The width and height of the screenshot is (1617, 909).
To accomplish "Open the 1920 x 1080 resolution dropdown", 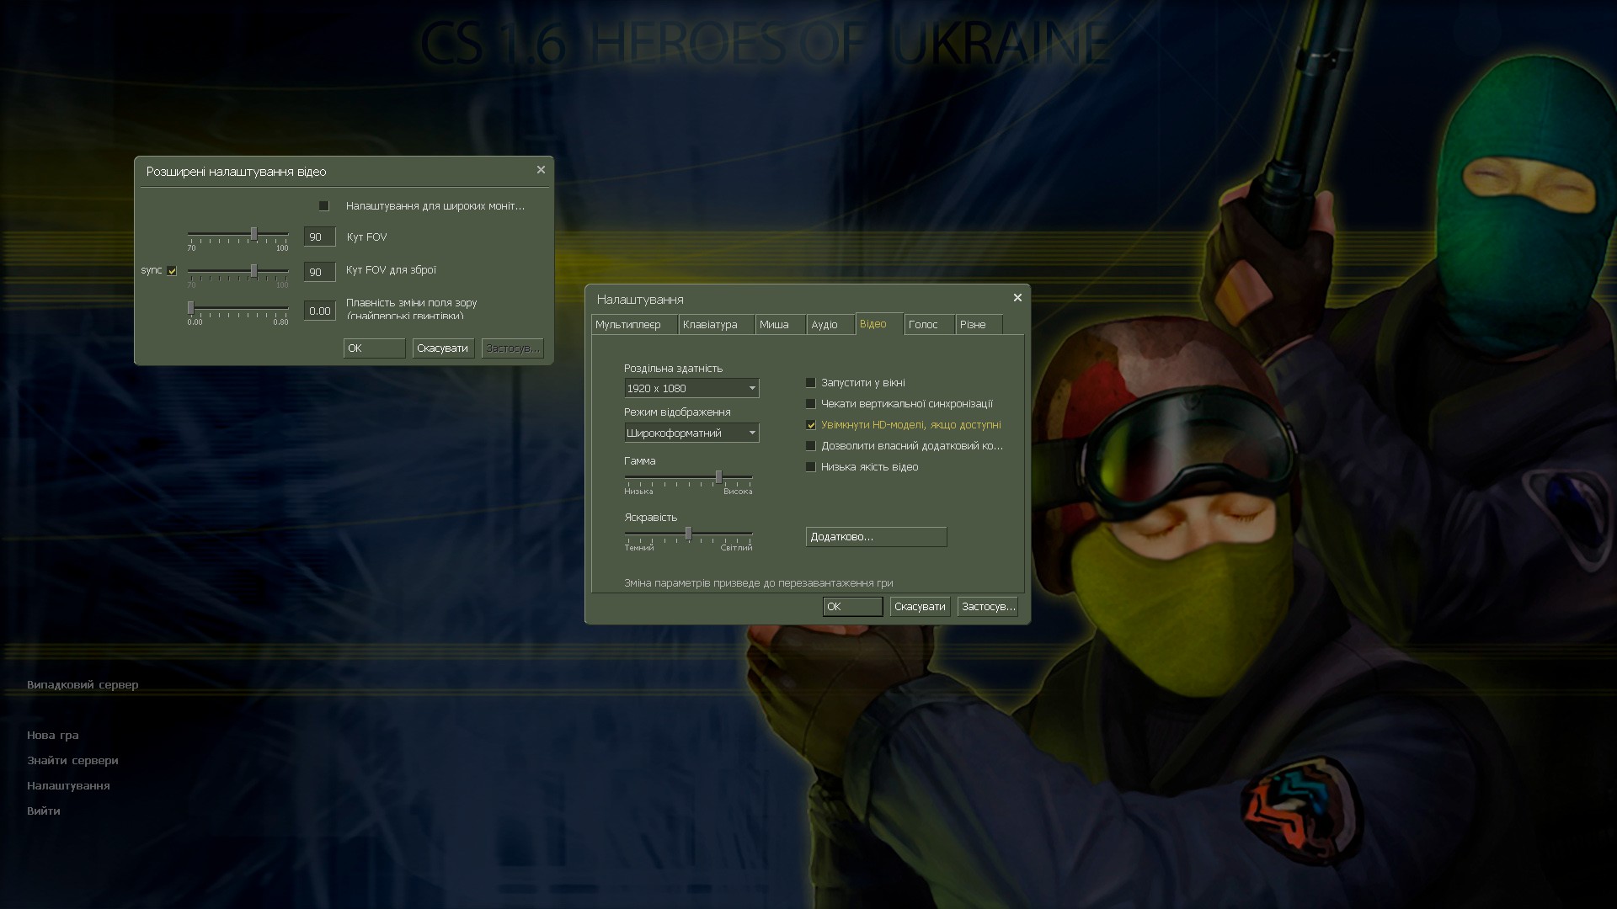I will pyautogui.click(x=691, y=388).
